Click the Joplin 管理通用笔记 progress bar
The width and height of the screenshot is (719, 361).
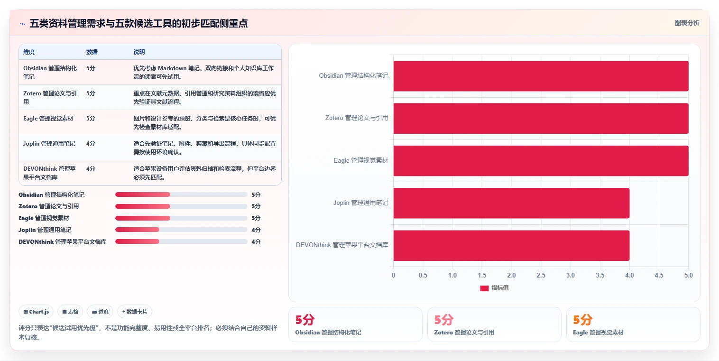pyautogui.click(x=181, y=230)
